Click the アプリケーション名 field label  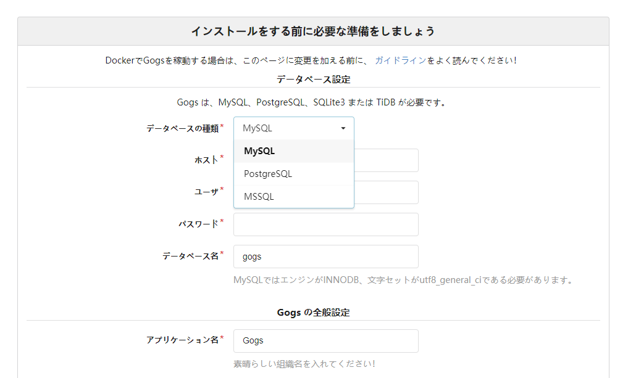(x=182, y=340)
